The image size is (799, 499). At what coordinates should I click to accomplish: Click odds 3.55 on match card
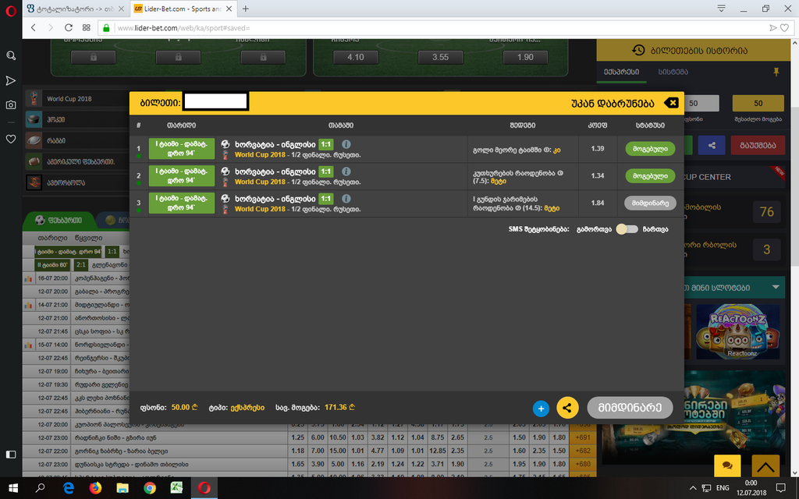point(440,57)
